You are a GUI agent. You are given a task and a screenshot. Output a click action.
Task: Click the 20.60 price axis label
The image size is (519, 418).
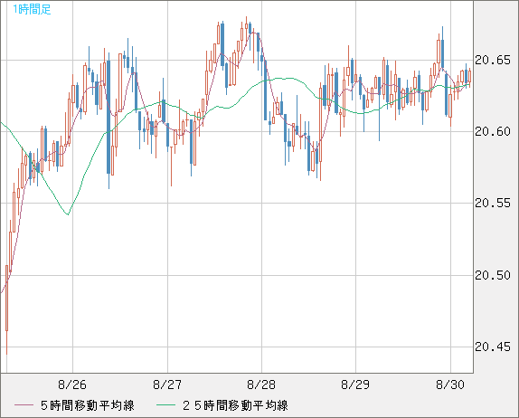tap(493, 132)
